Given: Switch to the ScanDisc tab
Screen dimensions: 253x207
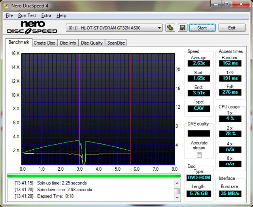Looking at the screenshot, I should point(116,43).
